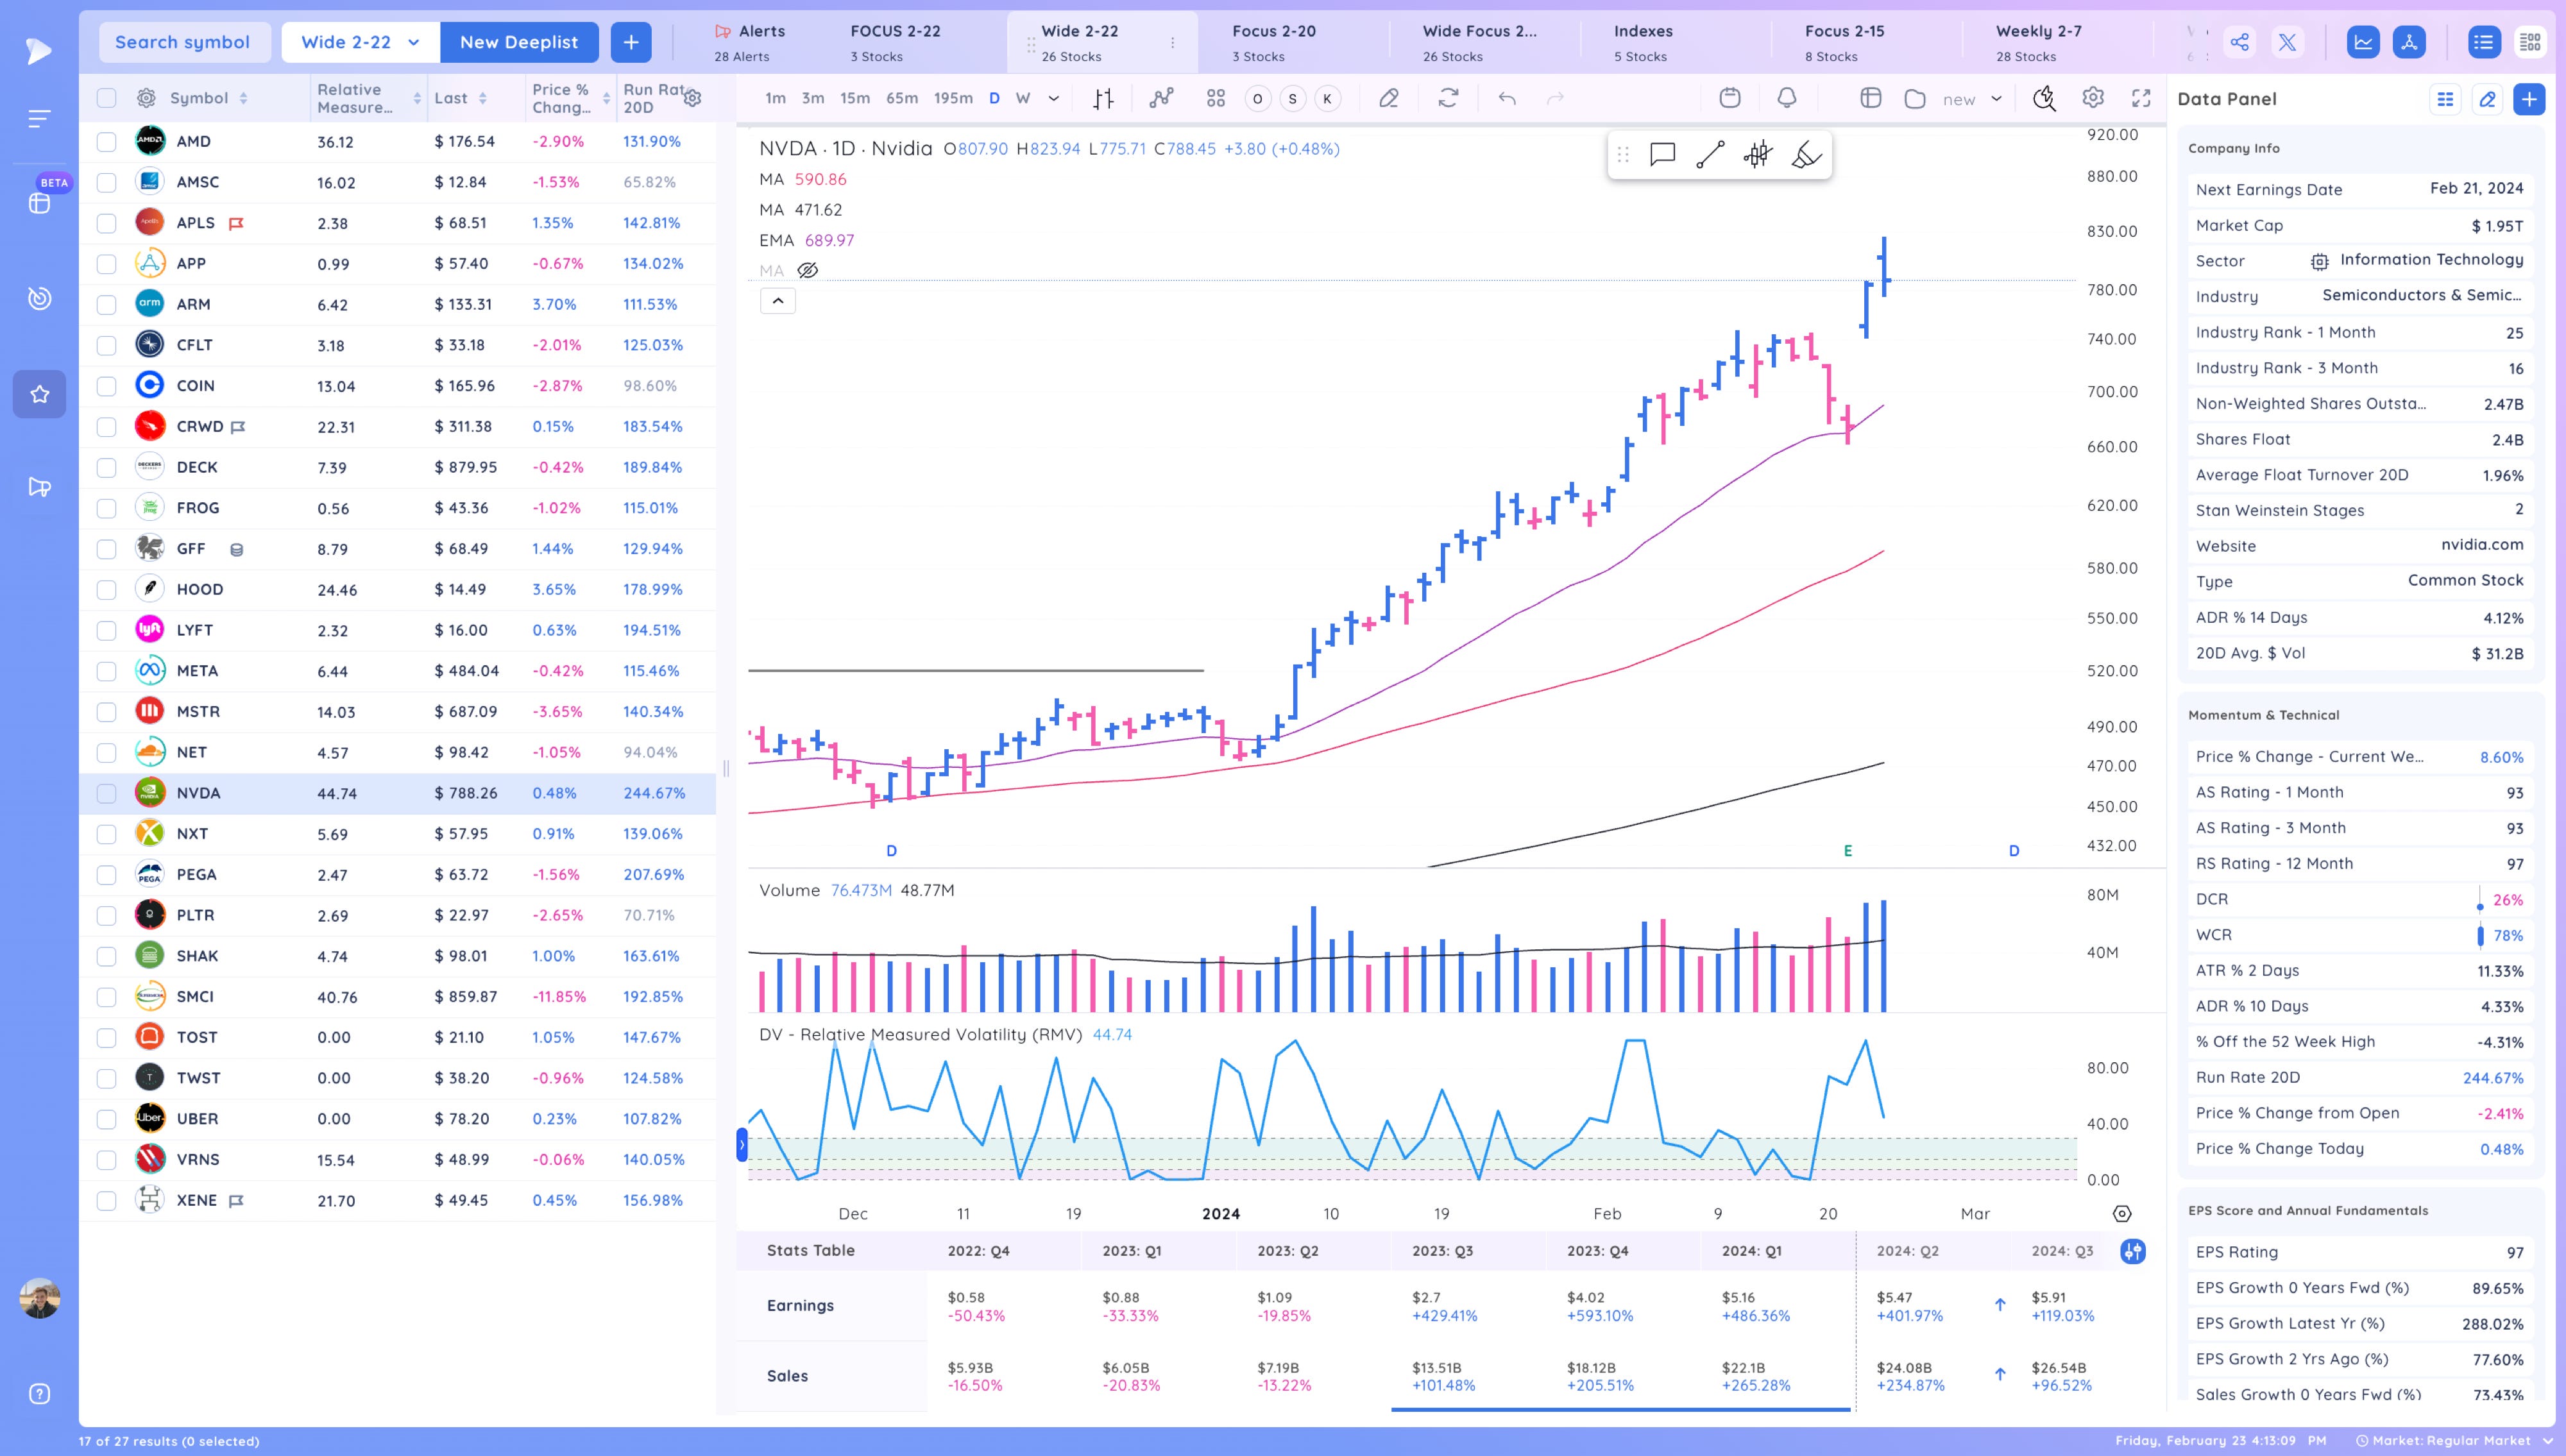Image resolution: width=2566 pixels, height=1456 pixels.
Task: Check the XENE row checkbox
Action: (x=106, y=1201)
